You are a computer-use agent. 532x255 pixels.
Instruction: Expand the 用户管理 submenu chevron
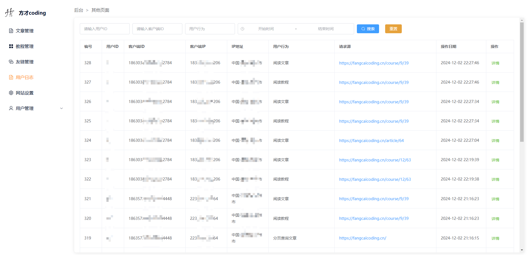[x=62, y=108]
